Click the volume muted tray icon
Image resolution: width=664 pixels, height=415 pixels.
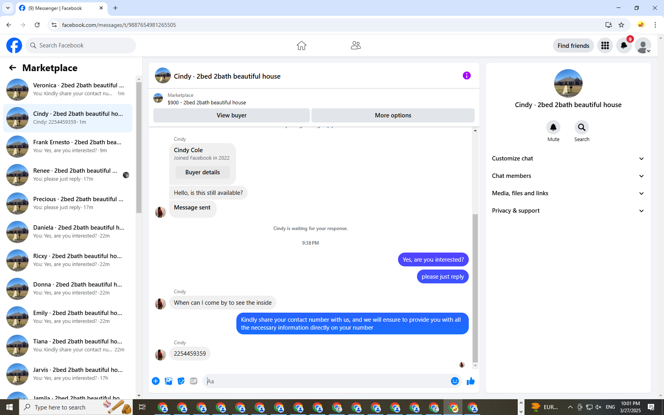tap(598, 407)
